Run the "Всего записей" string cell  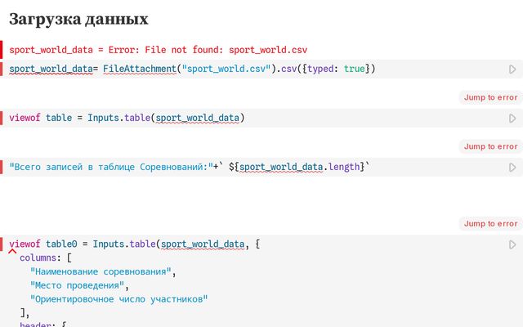pos(512,168)
